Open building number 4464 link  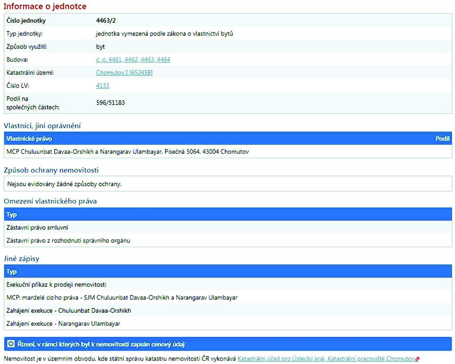coord(164,60)
